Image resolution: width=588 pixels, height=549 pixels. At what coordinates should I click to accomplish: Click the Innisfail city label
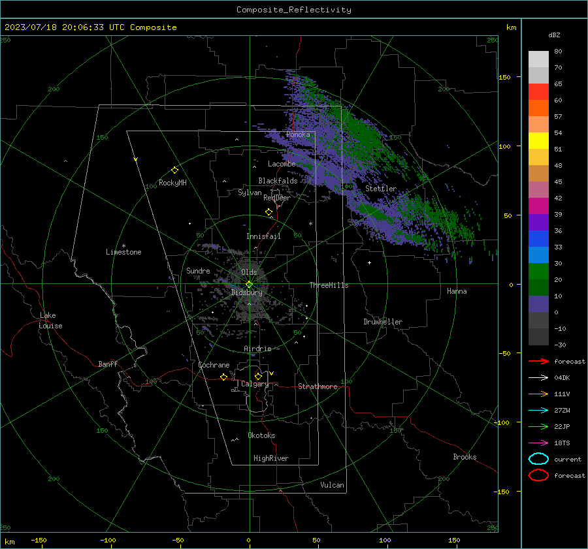click(x=263, y=236)
